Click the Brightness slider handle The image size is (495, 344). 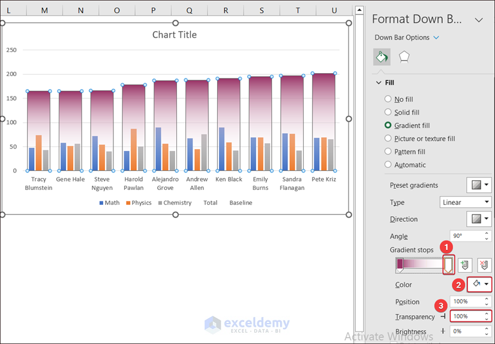click(x=443, y=331)
